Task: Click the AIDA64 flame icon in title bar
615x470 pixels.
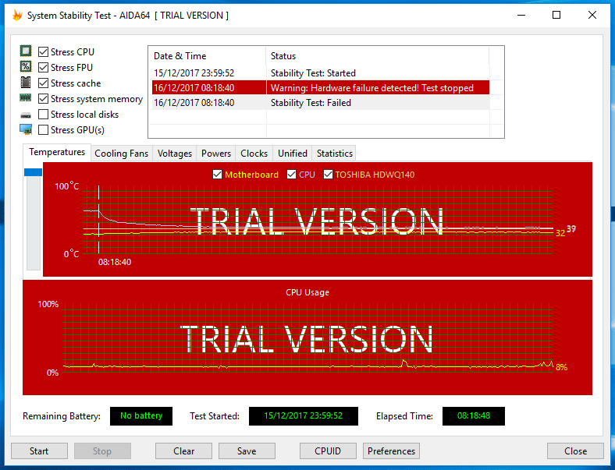Action: click(17, 16)
